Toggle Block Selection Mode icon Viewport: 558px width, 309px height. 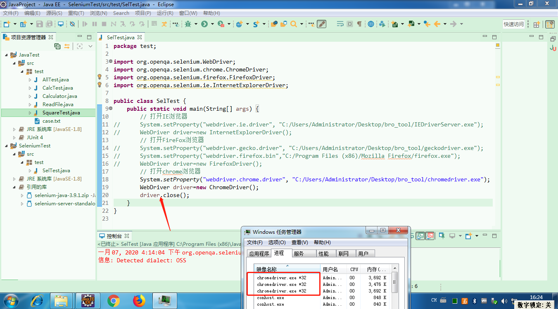pyautogui.click(x=350, y=24)
